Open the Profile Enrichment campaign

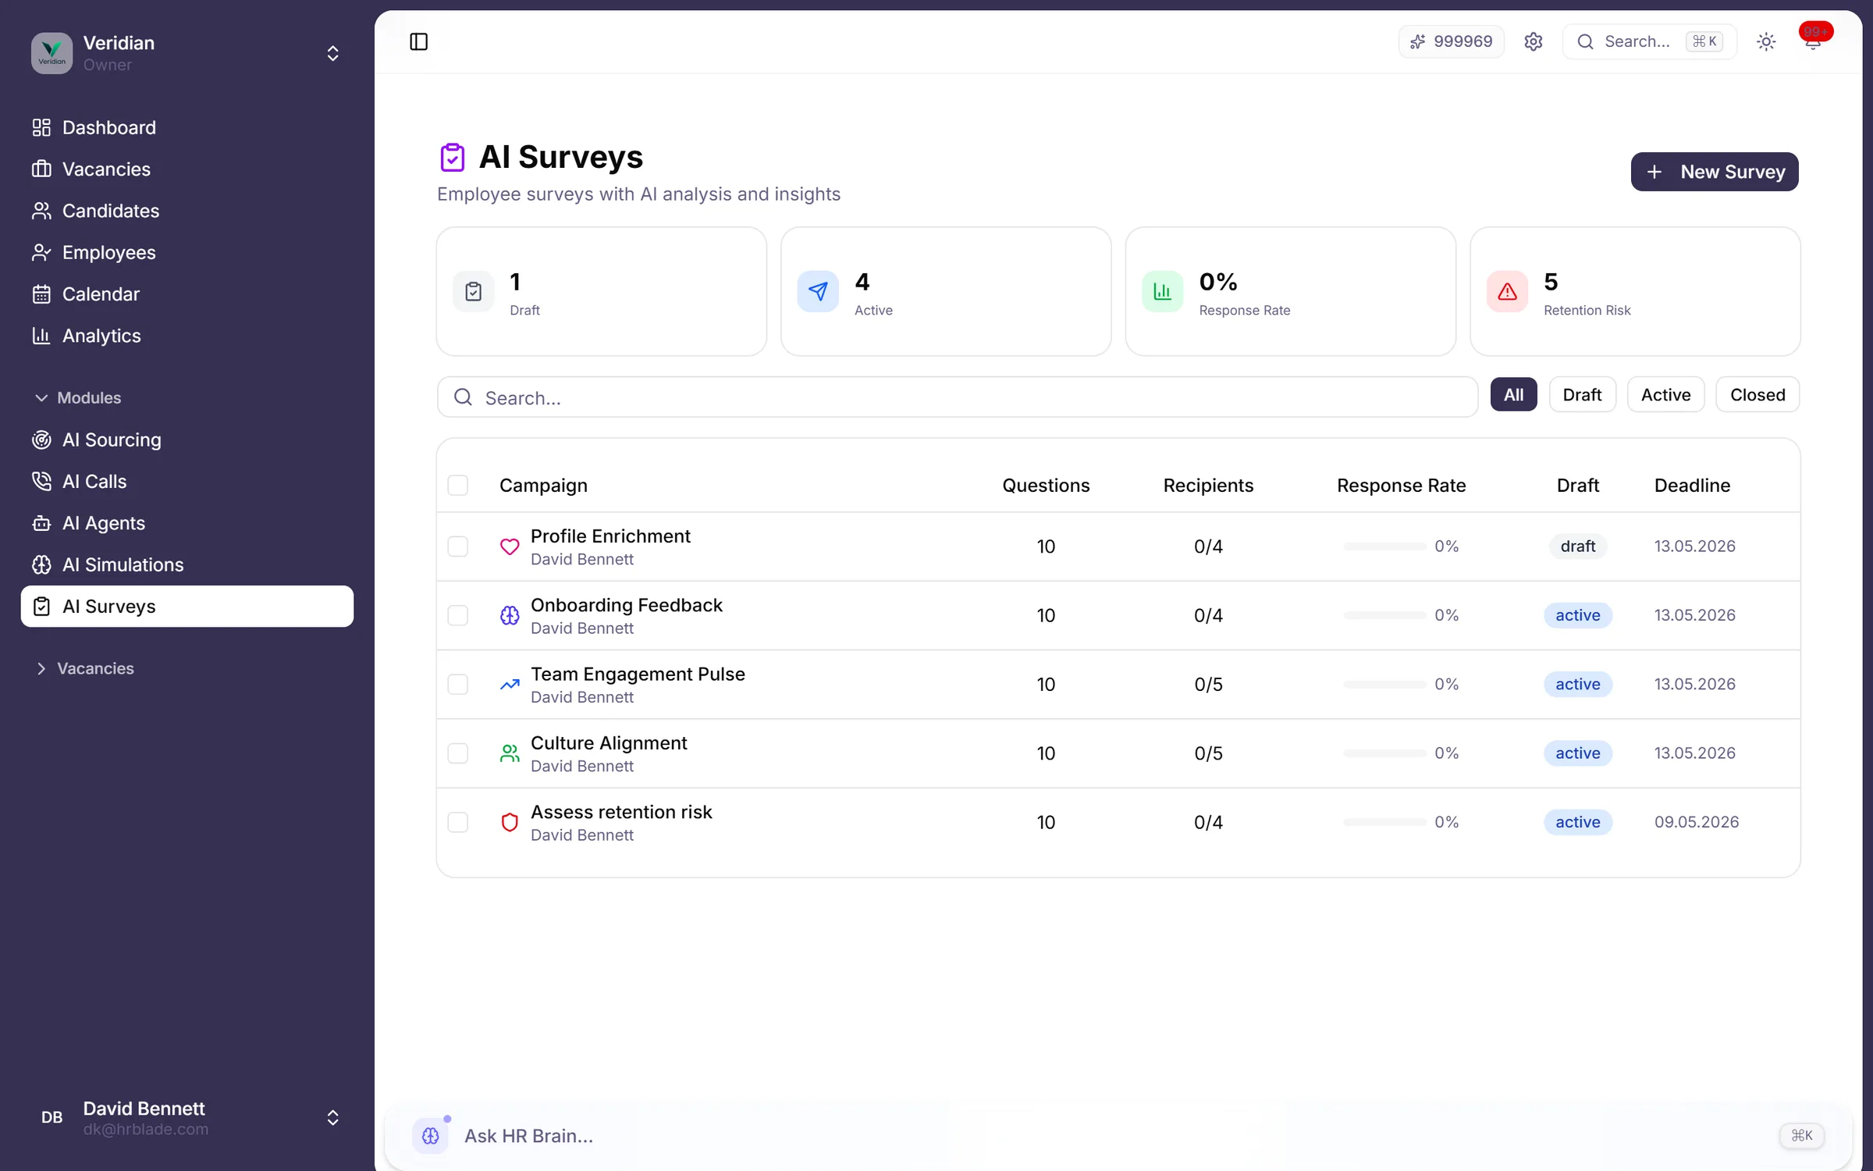[610, 536]
